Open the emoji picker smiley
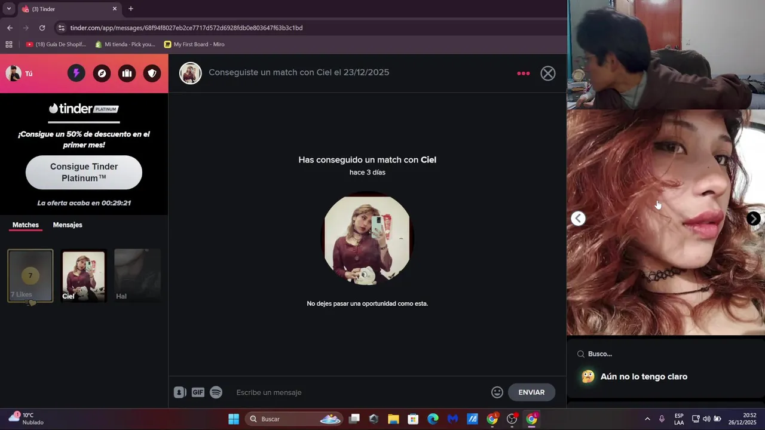The height and width of the screenshot is (430, 765). 497,392
